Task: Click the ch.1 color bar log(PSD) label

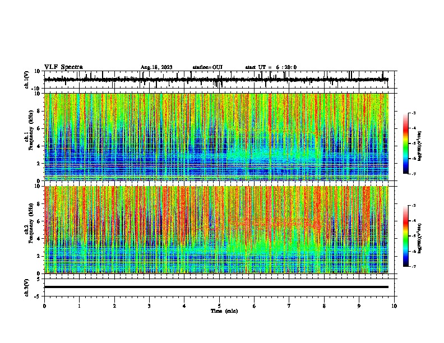Action: click(419, 146)
